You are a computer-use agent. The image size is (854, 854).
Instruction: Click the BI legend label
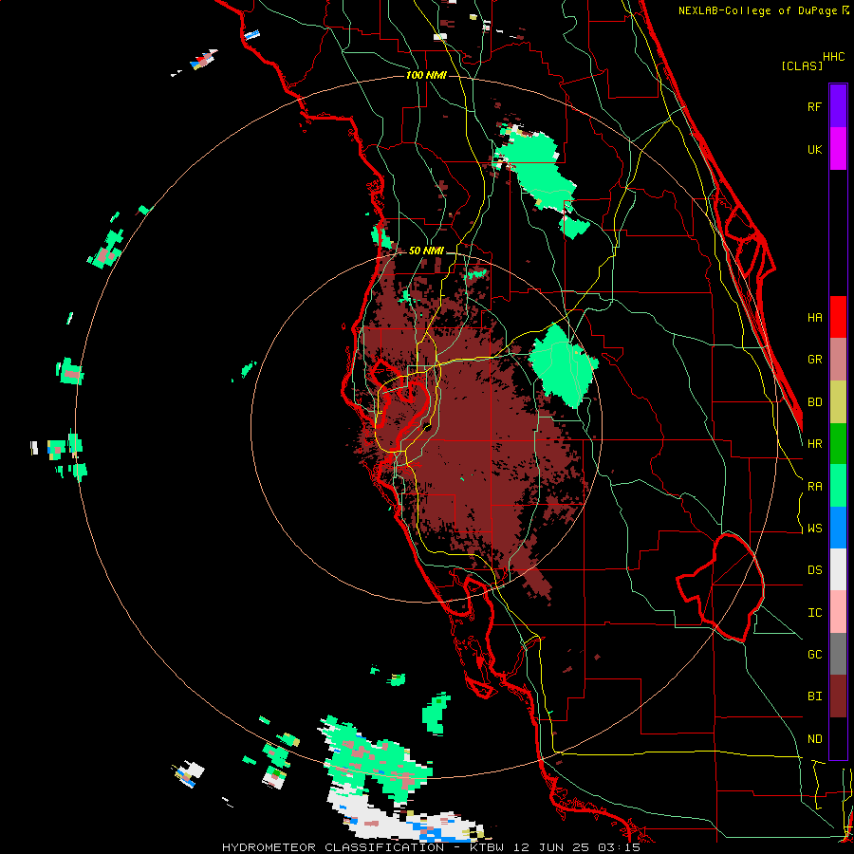(x=814, y=696)
